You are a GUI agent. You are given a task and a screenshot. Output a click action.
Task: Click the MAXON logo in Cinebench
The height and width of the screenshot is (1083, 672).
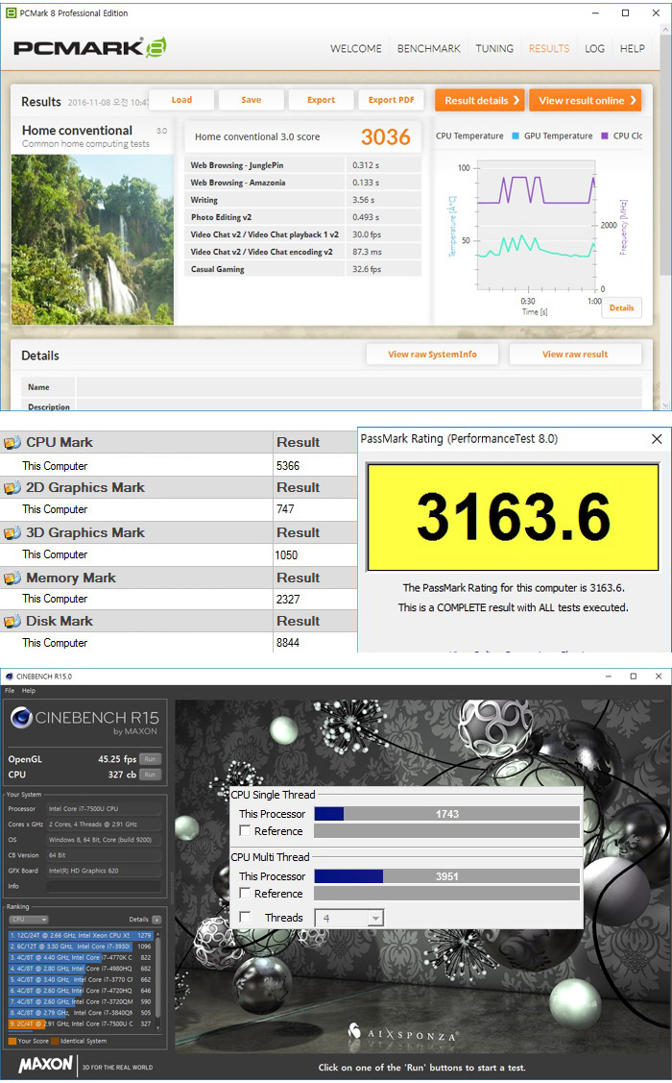(45, 1065)
